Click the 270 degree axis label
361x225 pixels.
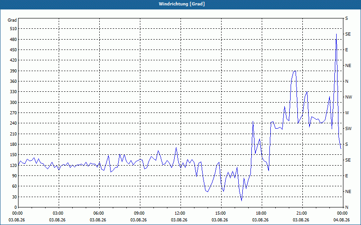[x=14, y=113]
